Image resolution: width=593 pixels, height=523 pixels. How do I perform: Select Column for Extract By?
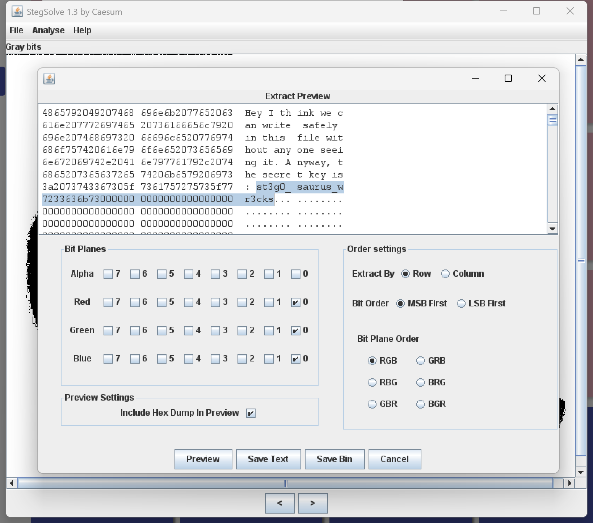(x=445, y=274)
